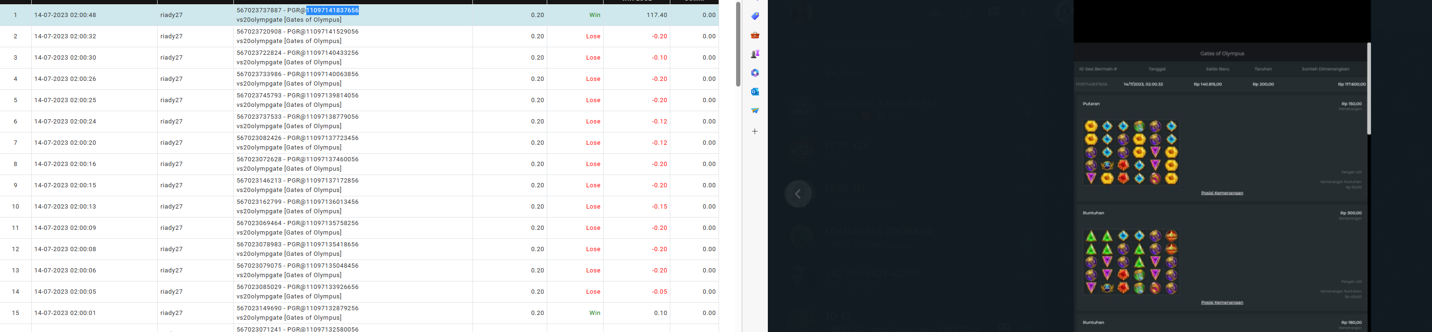
Task: Click the -0.12 amount in row 6
Action: (659, 122)
